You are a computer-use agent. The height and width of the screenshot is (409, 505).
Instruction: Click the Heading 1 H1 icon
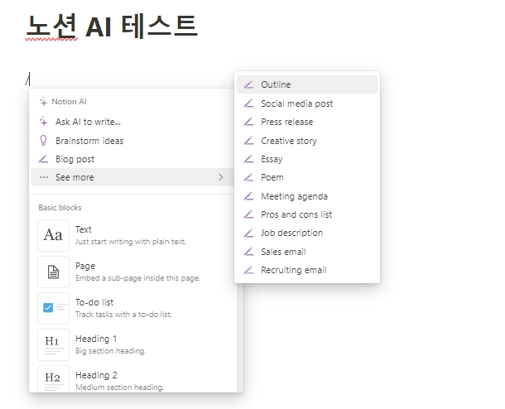click(53, 344)
